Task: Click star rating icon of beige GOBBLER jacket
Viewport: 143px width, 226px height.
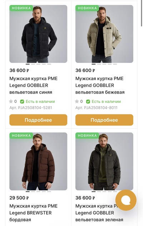Action: (77, 102)
